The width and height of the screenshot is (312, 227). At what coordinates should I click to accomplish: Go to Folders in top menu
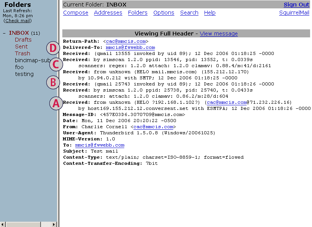(138, 13)
